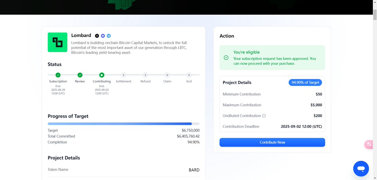Click the Status section heading
The width and height of the screenshot is (377, 180).
point(55,64)
